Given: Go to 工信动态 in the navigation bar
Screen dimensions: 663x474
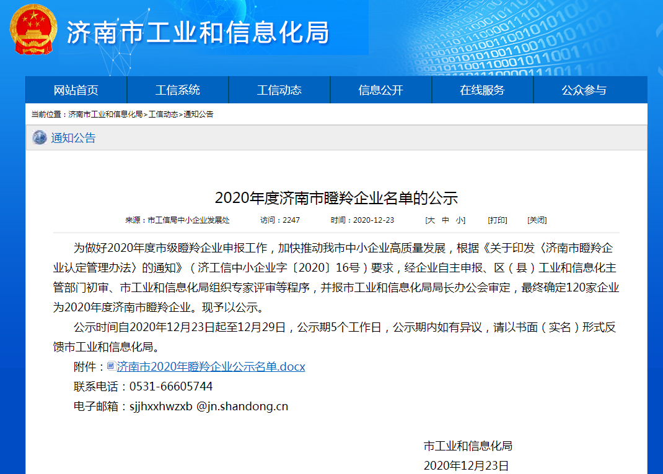Looking at the screenshot, I should pyautogui.click(x=279, y=90).
